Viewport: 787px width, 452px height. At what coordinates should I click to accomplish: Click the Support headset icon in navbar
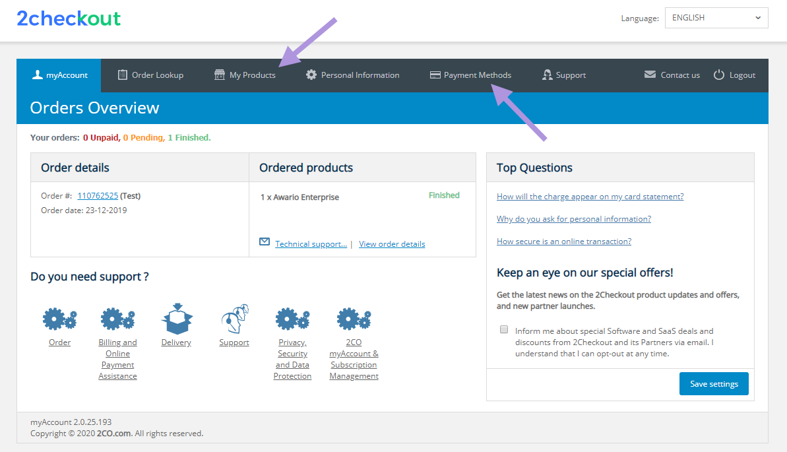[547, 75]
